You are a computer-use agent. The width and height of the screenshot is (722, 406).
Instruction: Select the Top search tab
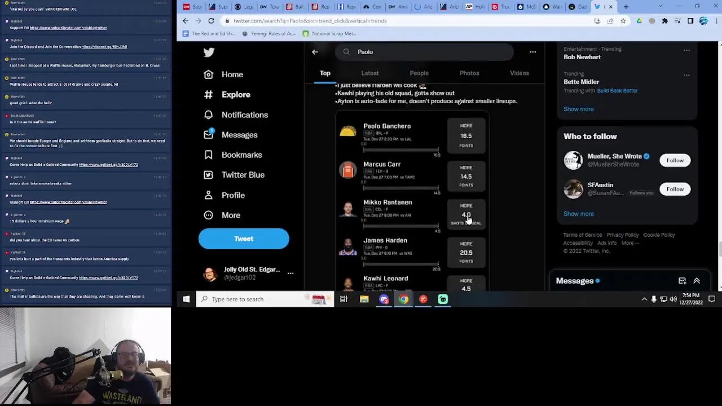click(325, 73)
